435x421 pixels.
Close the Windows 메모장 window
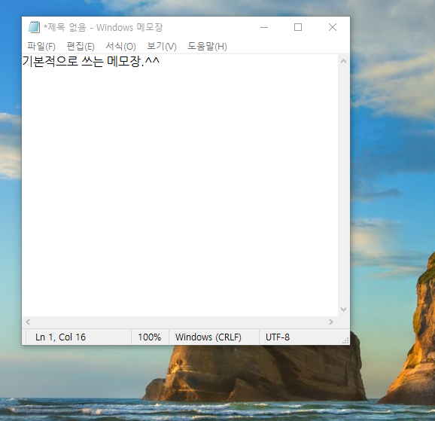pos(333,27)
